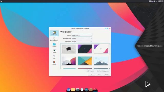The height and width of the screenshot is (92, 164).
Task: Select the dark navy wallpaper with purple corner
Action: pyautogui.click(x=85, y=49)
